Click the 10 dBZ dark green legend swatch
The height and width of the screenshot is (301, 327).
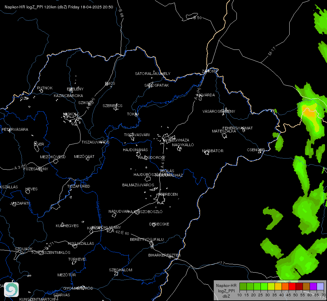tap(243, 287)
